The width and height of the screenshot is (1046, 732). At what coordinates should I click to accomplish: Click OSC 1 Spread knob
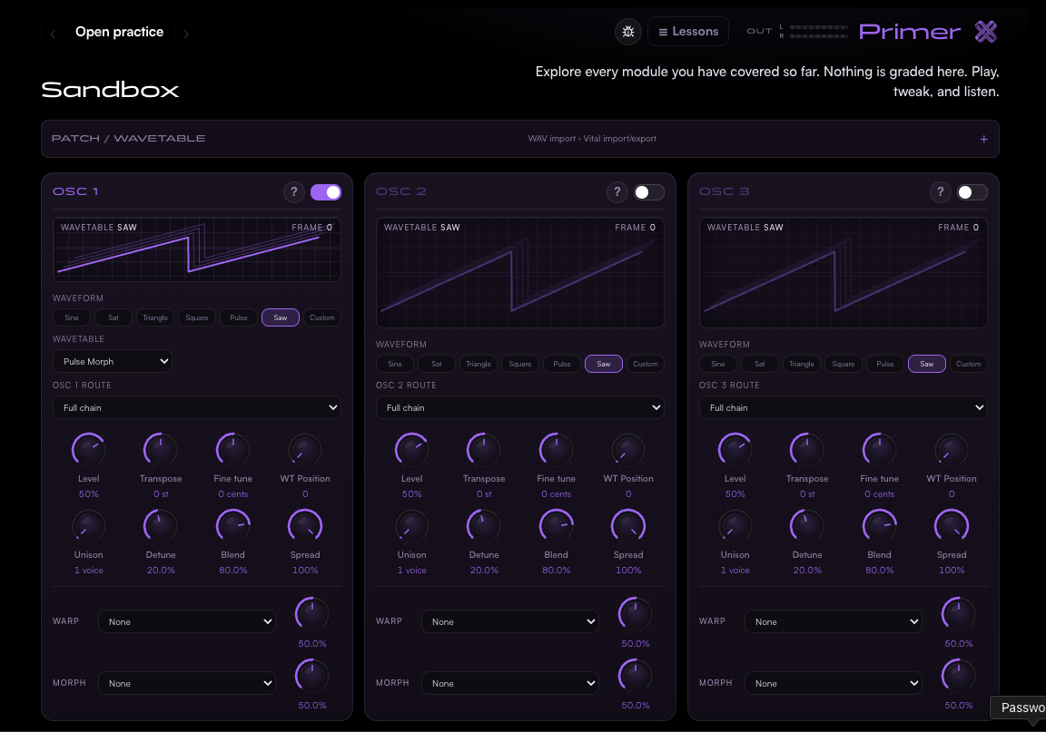[305, 526]
